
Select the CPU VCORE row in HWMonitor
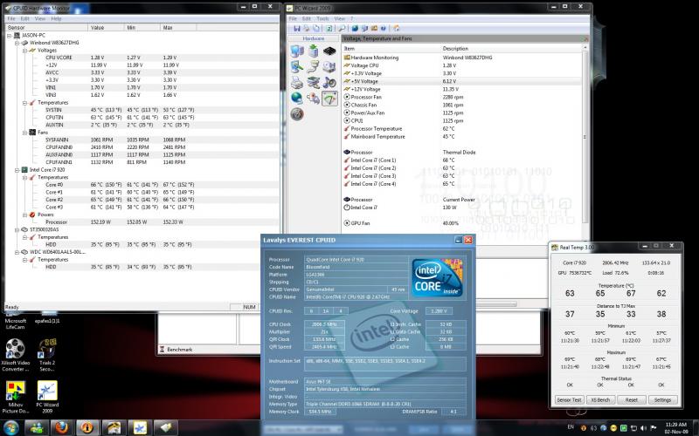142,58
